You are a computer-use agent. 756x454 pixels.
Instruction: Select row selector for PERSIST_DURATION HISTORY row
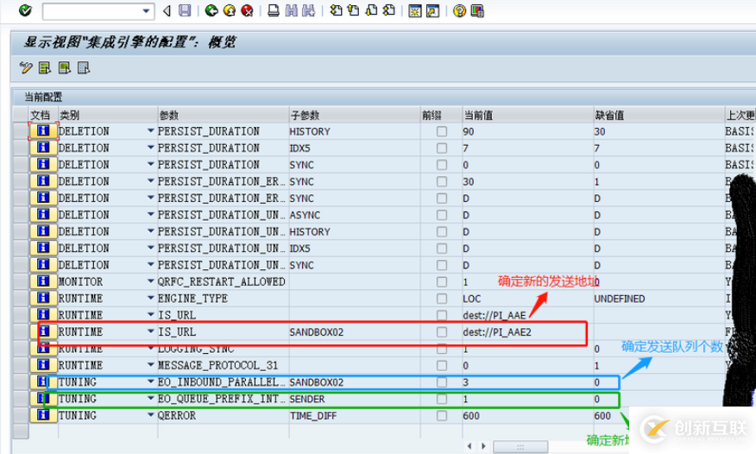click(x=21, y=131)
